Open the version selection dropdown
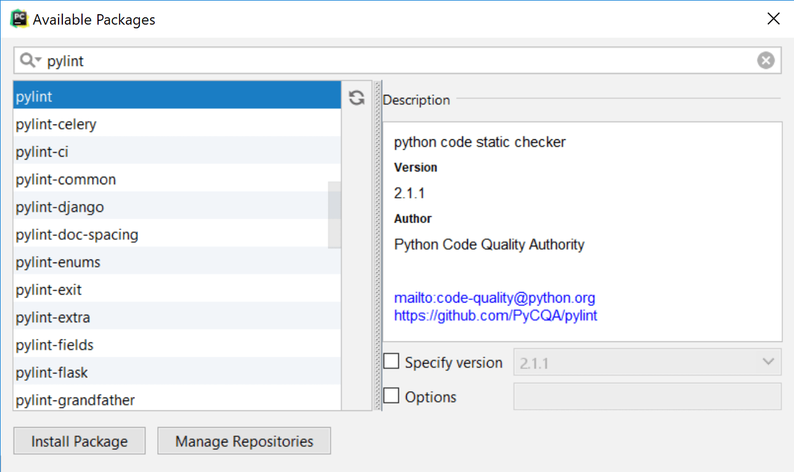Image resolution: width=794 pixels, height=472 pixels. 767,362
